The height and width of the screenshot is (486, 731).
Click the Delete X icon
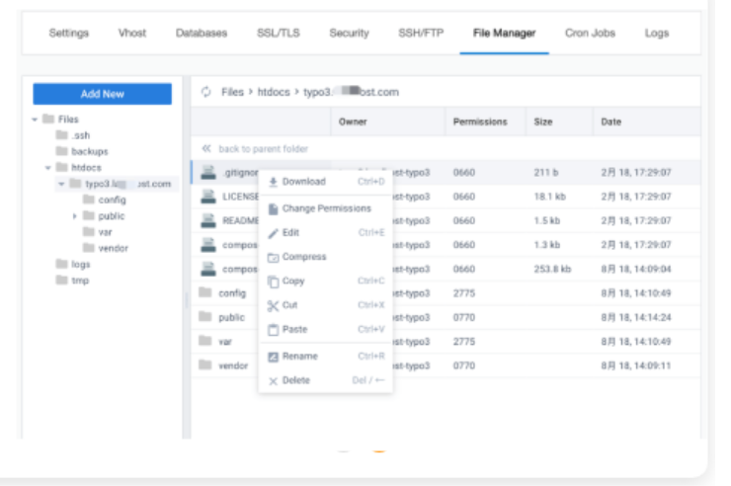(274, 381)
